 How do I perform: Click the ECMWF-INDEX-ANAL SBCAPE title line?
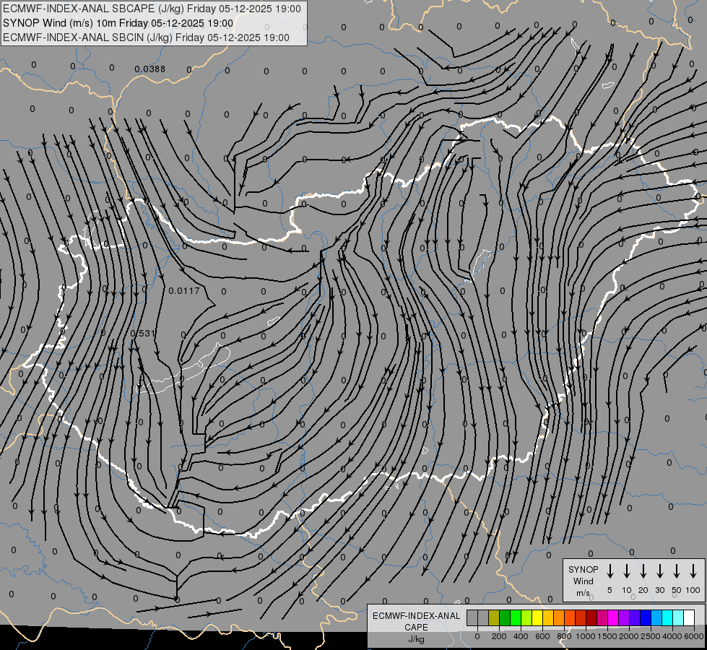point(152,9)
